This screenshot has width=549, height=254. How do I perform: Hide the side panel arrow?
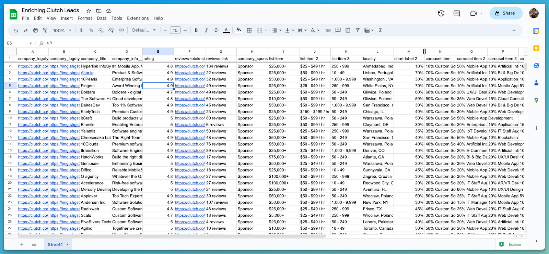tap(536, 241)
